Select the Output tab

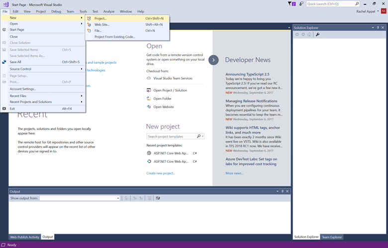pyautogui.click(x=48, y=237)
